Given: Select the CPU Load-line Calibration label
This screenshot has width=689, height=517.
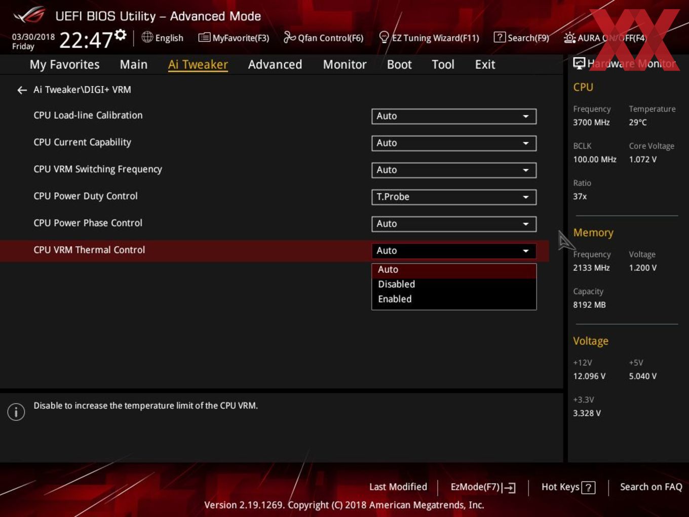Looking at the screenshot, I should click(88, 115).
